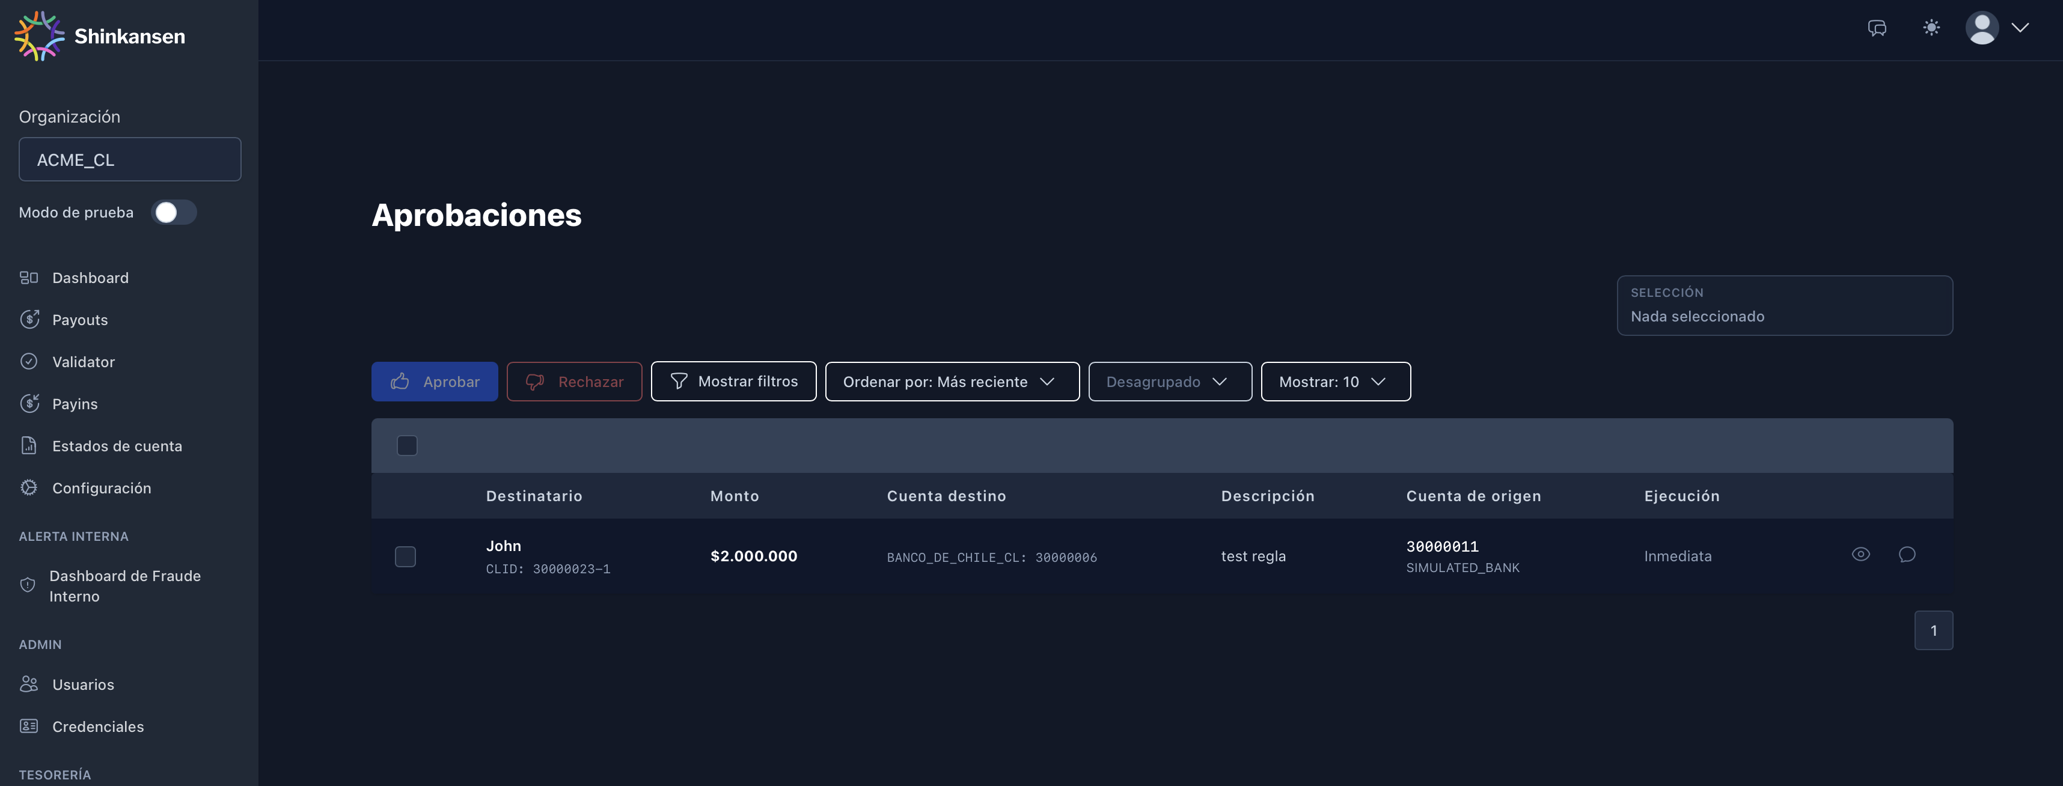This screenshot has height=786, width=2063.
Task: Click origin account 30000011
Action: (1442, 546)
